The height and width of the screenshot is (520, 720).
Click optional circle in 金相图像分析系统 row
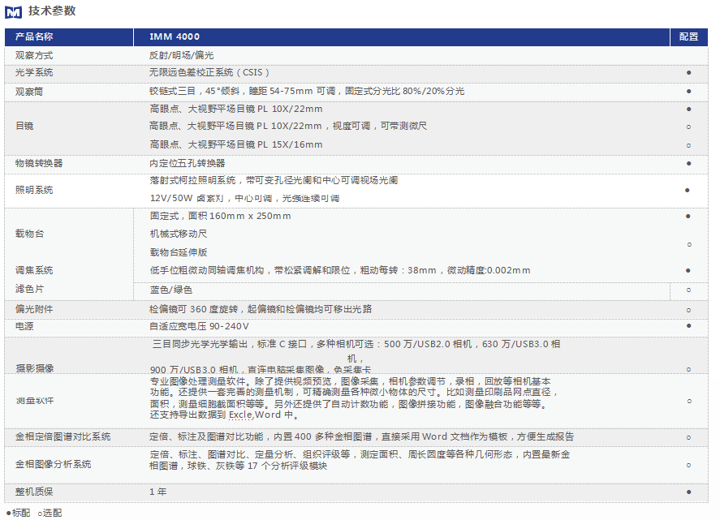coord(689,466)
